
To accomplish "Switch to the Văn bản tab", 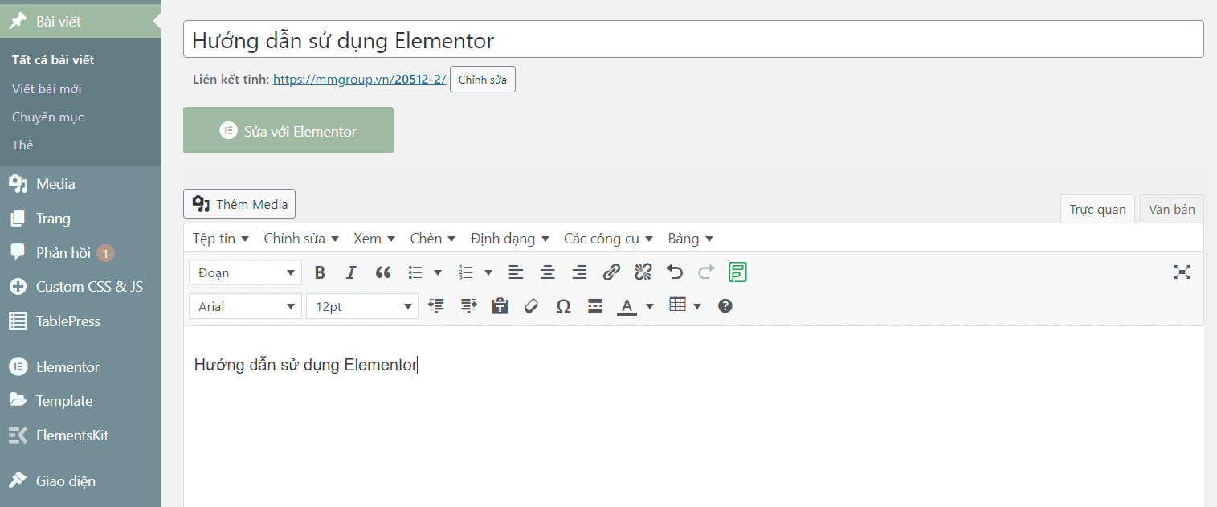I will pyautogui.click(x=1171, y=210).
